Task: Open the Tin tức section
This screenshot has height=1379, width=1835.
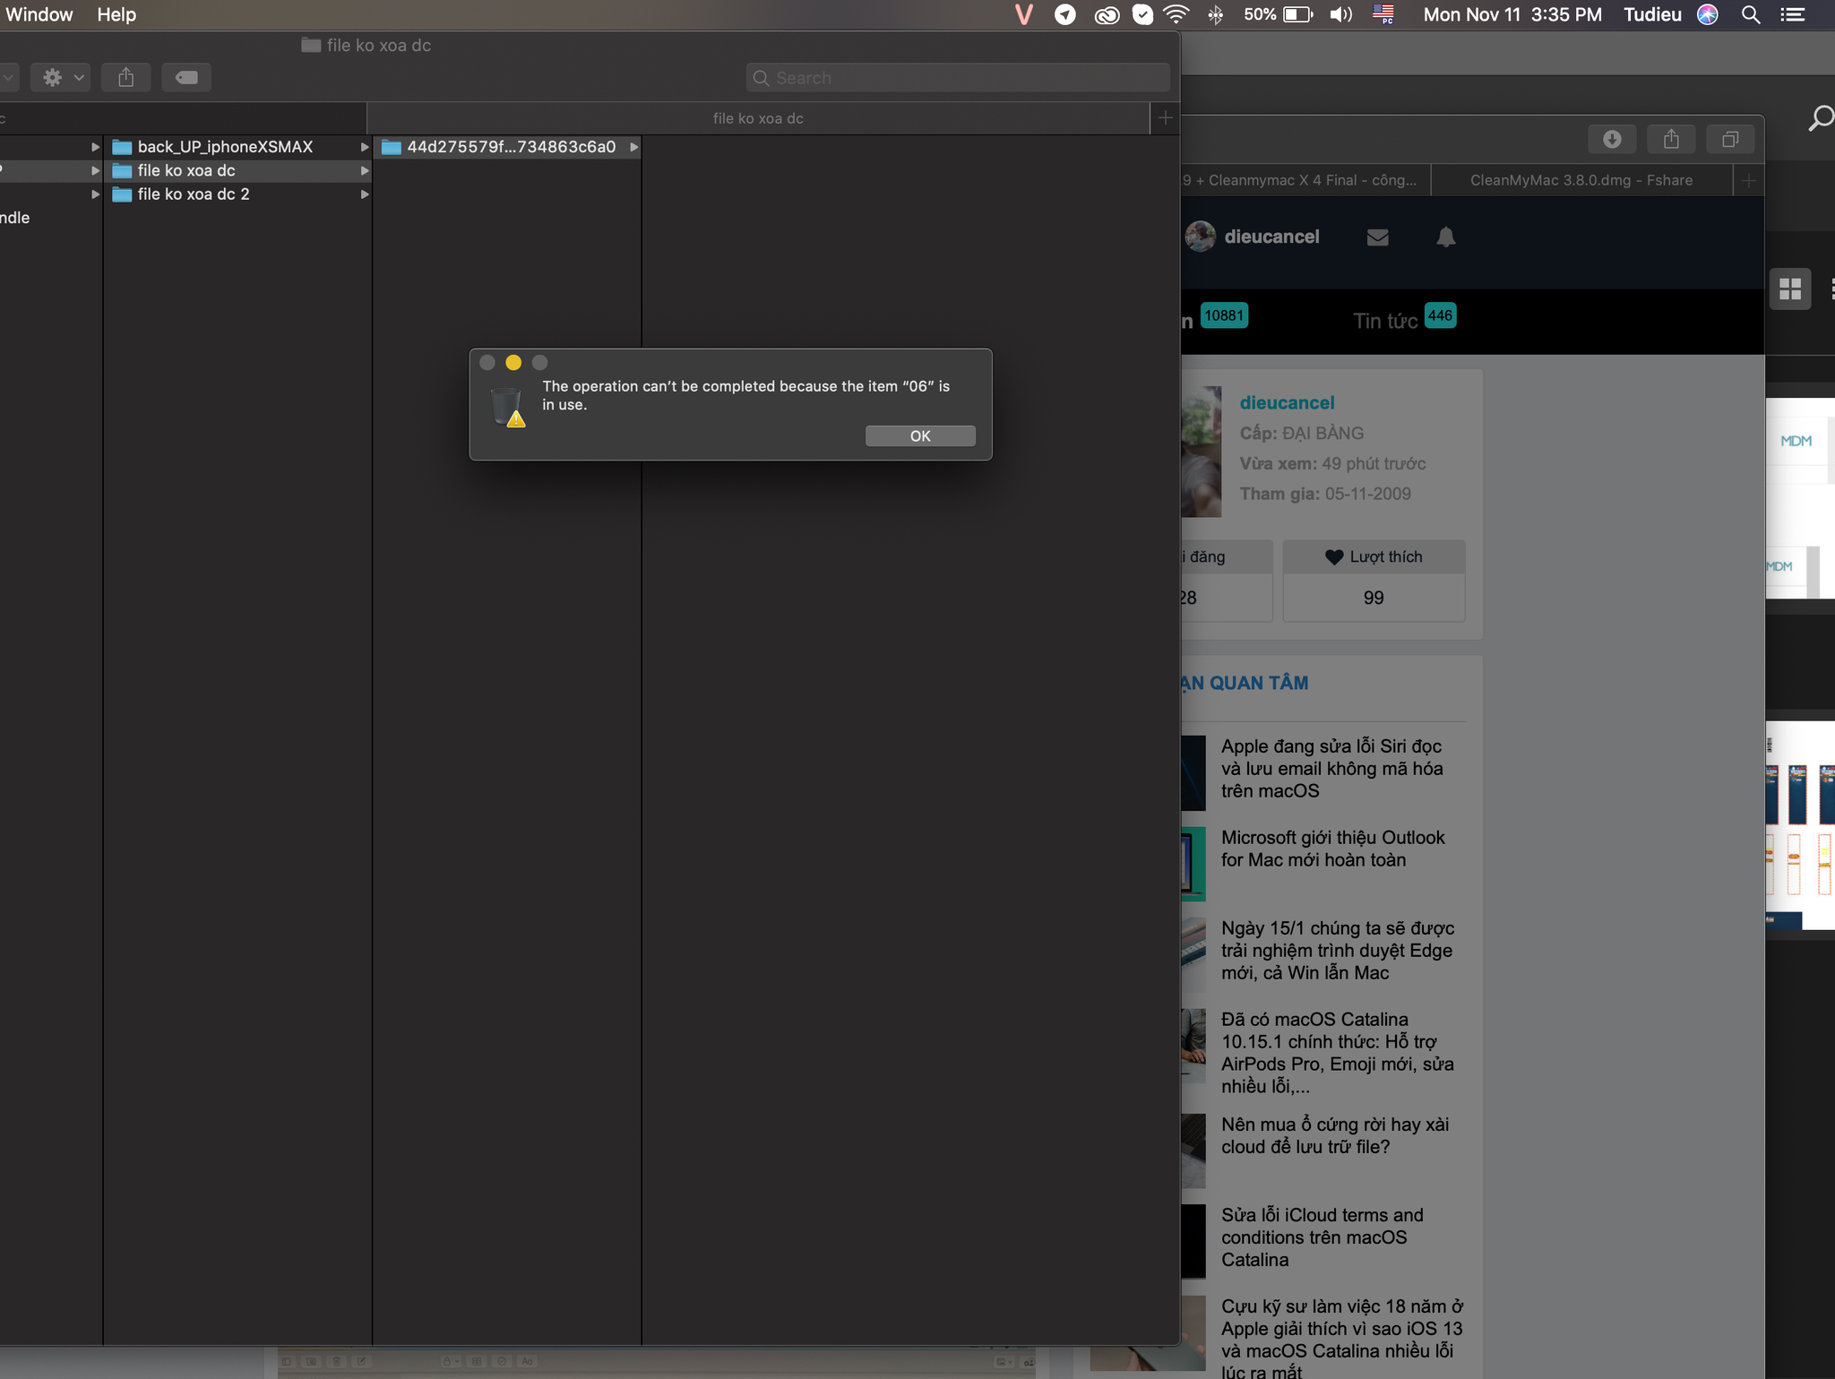Action: (1385, 321)
